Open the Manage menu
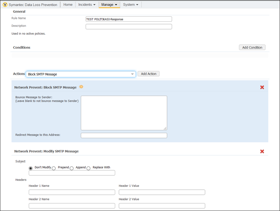The width and height of the screenshot is (280, 211). point(109,5)
